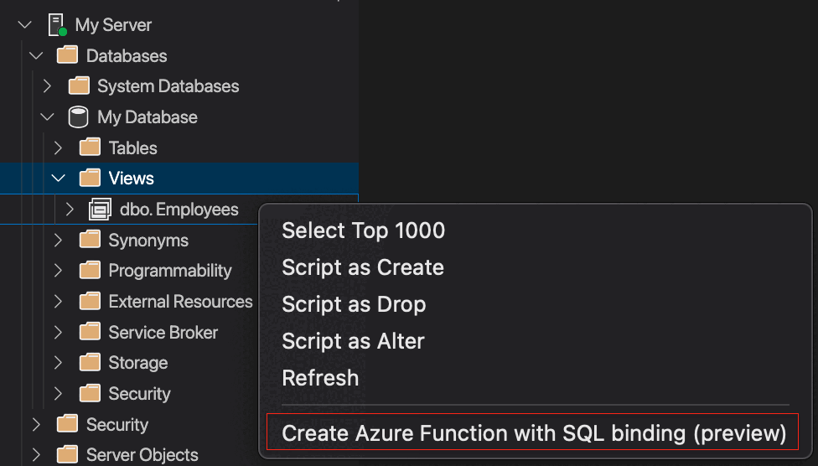Expand the Synonyms folder chevron

[58, 241]
